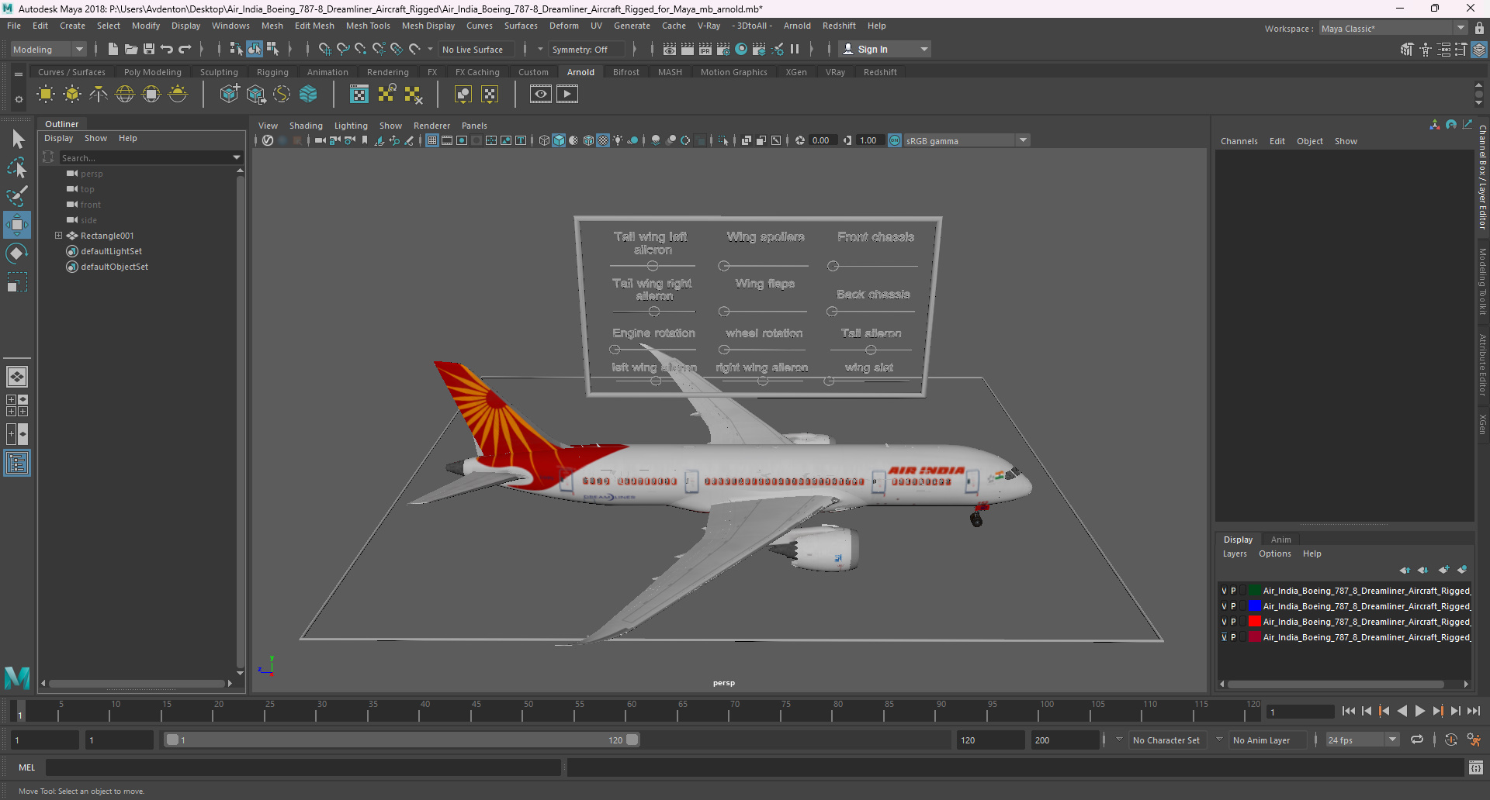Open the Modeling menu set dropdown
Viewport: 1490px width, 800px height.
(48, 49)
